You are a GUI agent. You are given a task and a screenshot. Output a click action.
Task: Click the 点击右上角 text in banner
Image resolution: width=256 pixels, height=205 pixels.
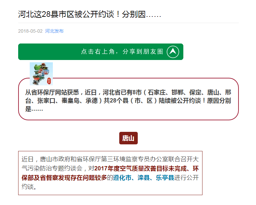pyautogui.click(x=98, y=51)
